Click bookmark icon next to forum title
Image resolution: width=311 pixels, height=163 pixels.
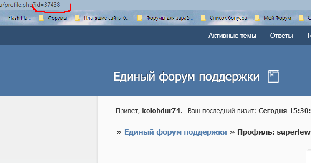click(273, 76)
